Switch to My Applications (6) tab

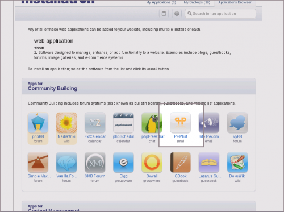coord(161,2)
